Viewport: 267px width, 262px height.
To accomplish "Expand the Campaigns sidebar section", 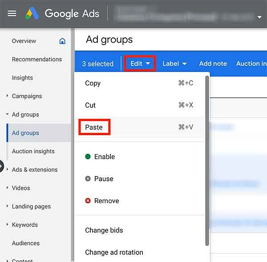I will click(7, 96).
